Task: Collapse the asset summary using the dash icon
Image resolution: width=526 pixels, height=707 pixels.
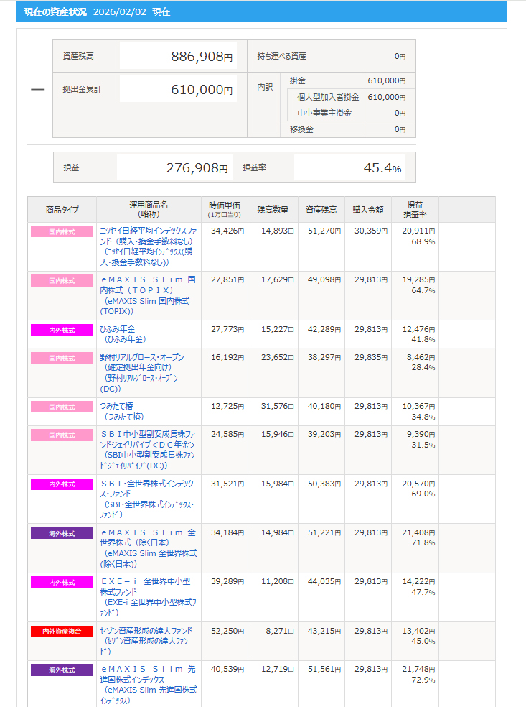Action: (x=37, y=90)
